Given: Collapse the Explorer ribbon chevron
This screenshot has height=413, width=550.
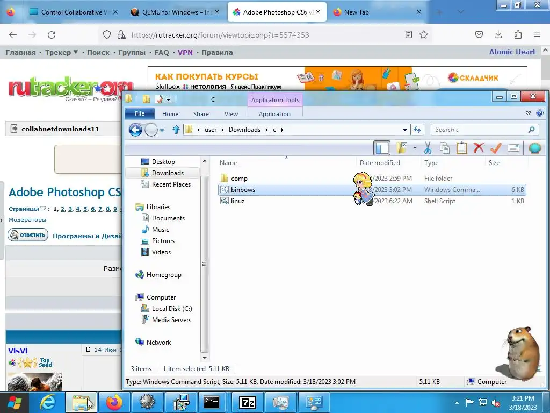Looking at the screenshot, I should [x=529, y=113].
